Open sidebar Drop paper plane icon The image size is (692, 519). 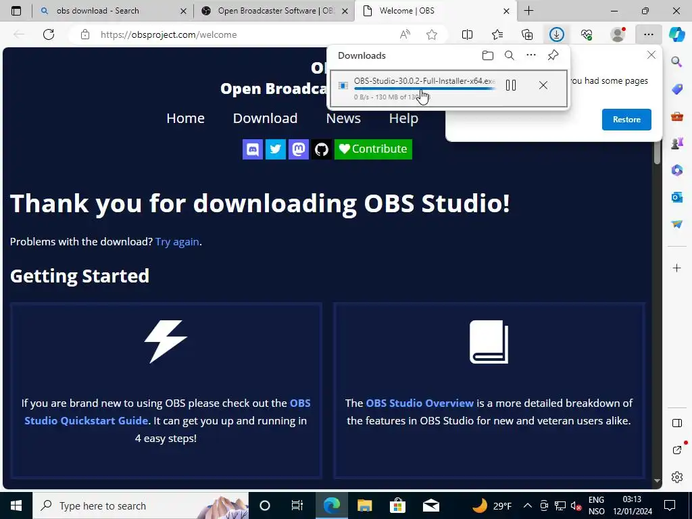pos(676,224)
